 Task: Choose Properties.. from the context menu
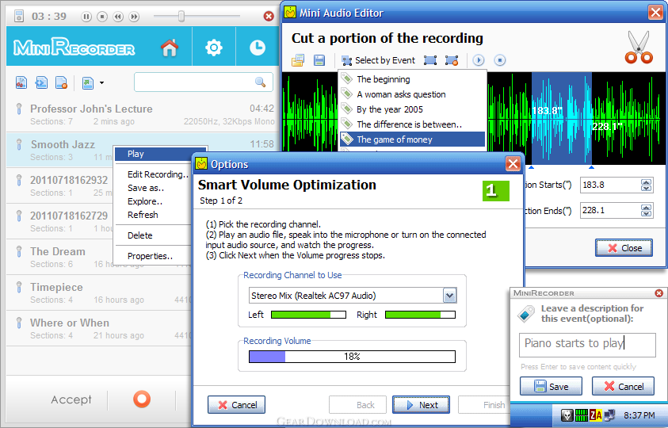tap(154, 256)
